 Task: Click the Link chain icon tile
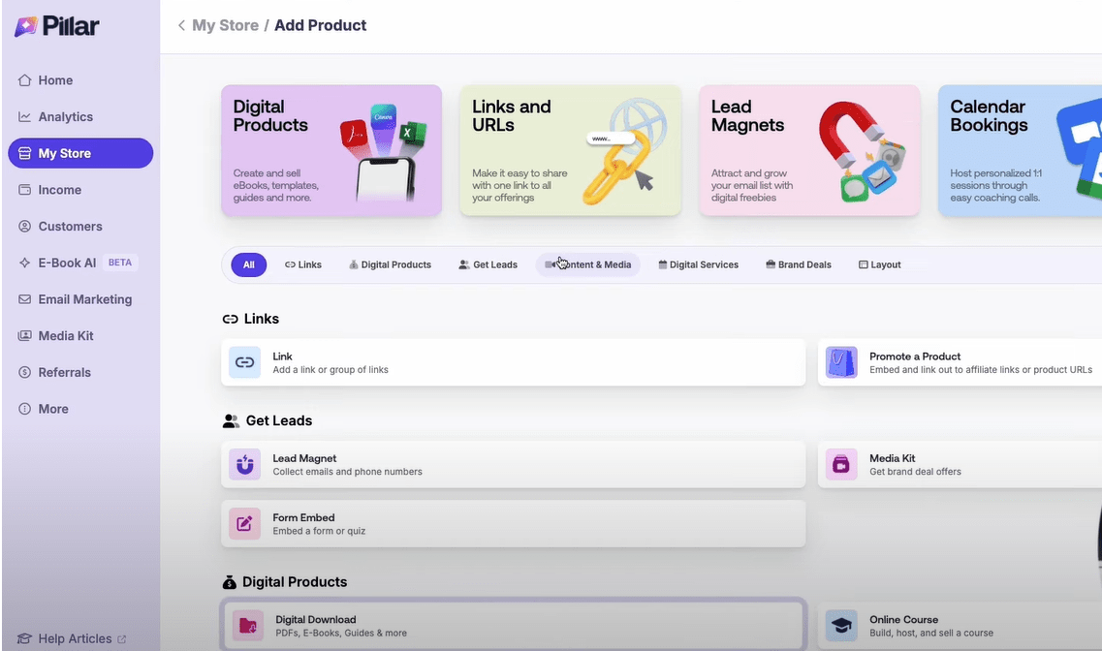[x=245, y=362]
